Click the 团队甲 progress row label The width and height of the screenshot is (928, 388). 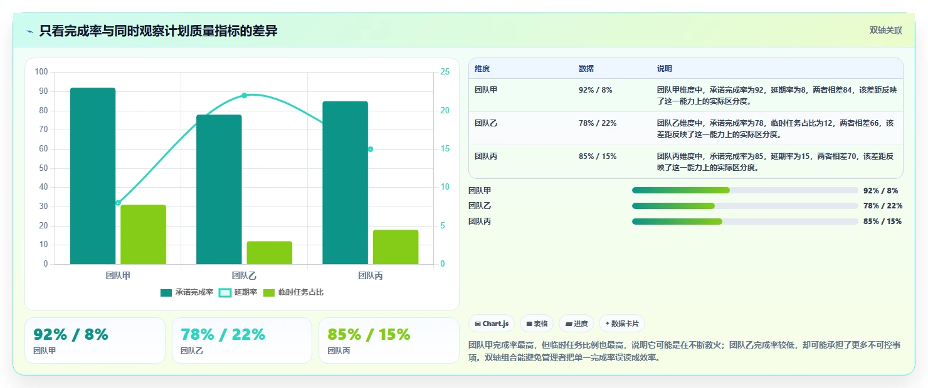pos(480,190)
